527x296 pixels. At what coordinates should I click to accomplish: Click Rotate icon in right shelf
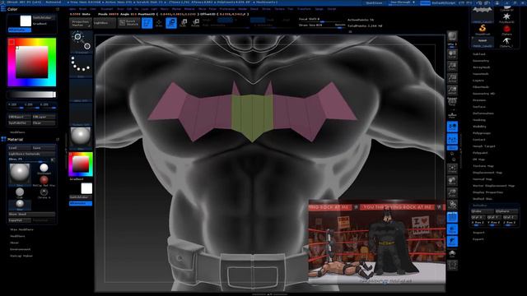[452, 205]
